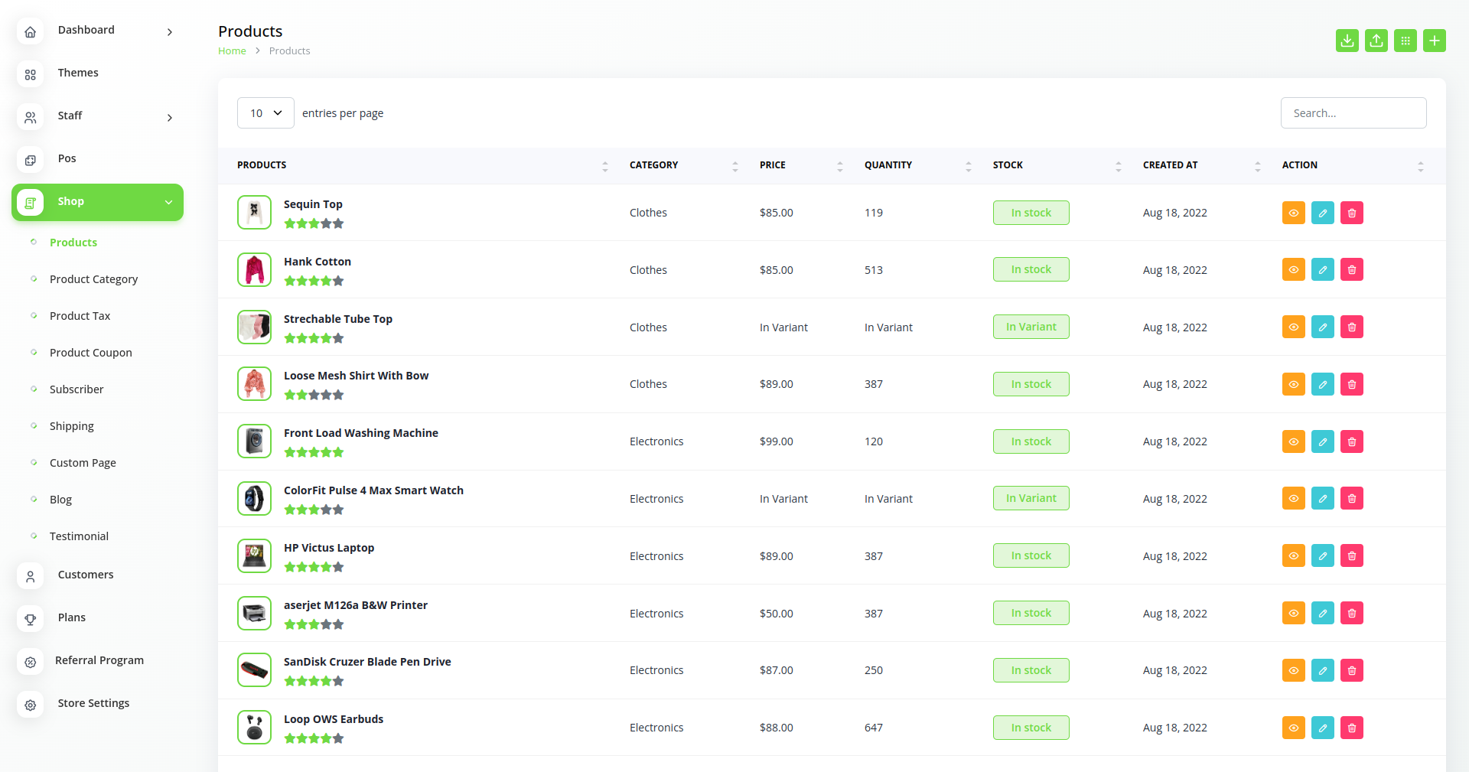
Task: Delete the Loop OWS Earbuds product
Action: pyautogui.click(x=1351, y=728)
